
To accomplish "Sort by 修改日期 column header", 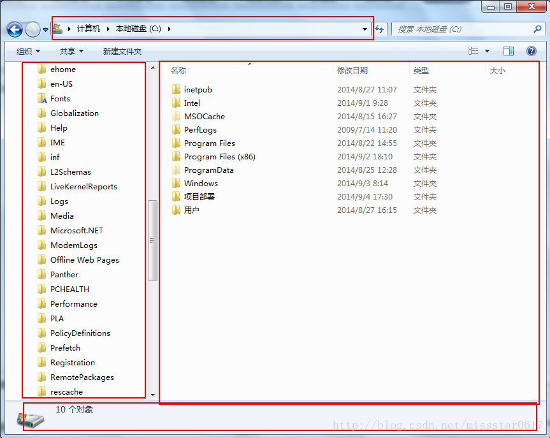I will pos(352,71).
